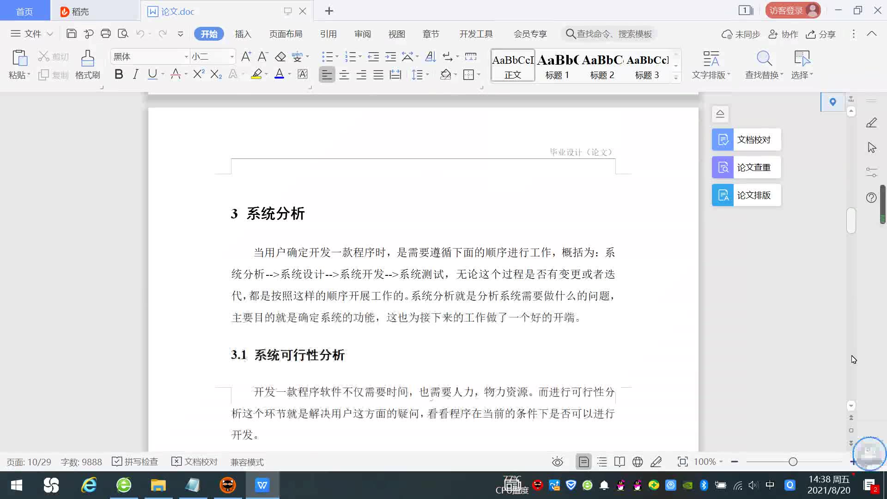Open the font name 黑体 dropdown
This screenshot has width=887, height=499.
(186, 57)
